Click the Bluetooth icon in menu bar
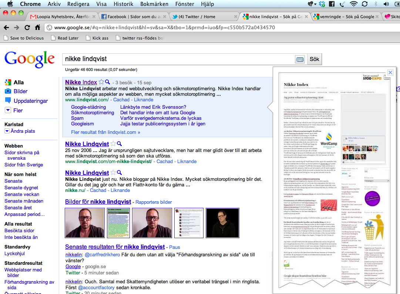This screenshot has width=400, height=294. [x=376, y=4]
